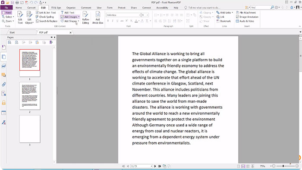Open Search & Replace
The height and width of the screenshot is (170, 302).
(47, 21)
